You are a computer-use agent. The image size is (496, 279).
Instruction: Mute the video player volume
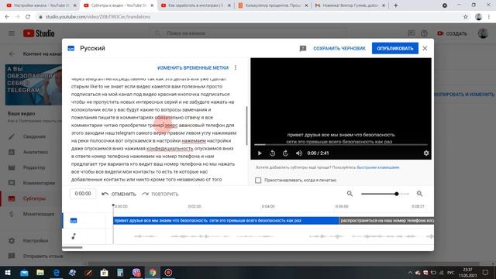[299, 153]
